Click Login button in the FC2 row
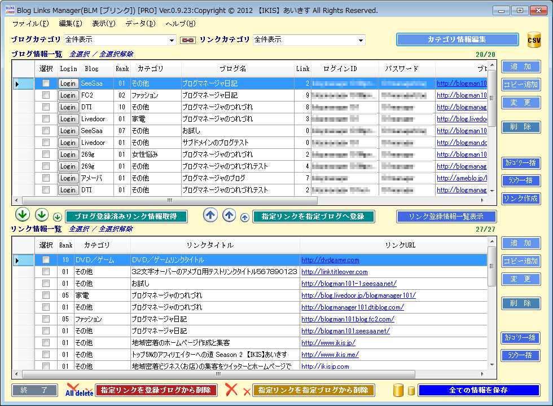Viewport: 553px width, 406px height. (x=68, y=95)
